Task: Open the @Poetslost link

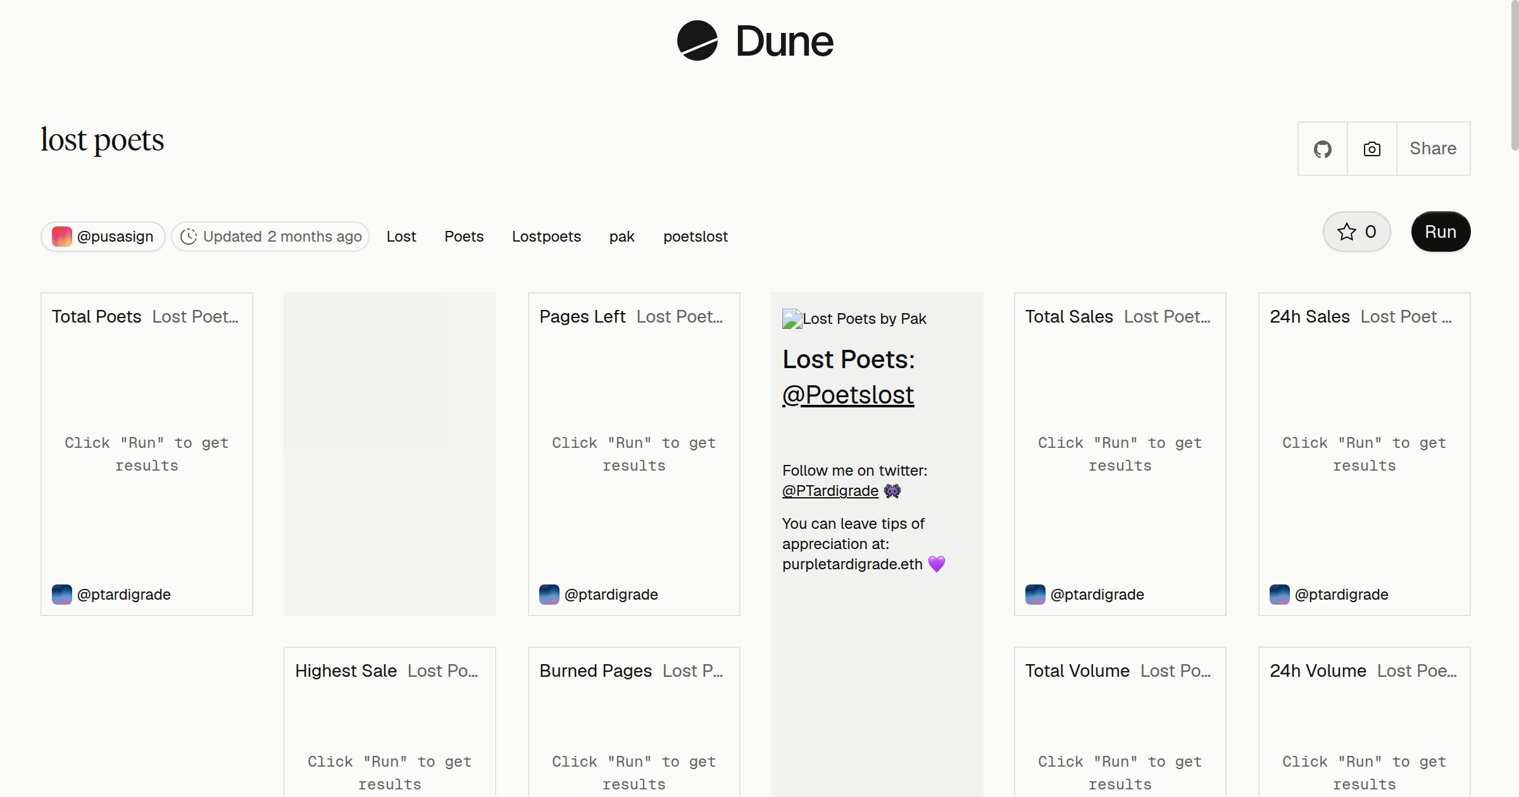Action: (x=848, y=395)
